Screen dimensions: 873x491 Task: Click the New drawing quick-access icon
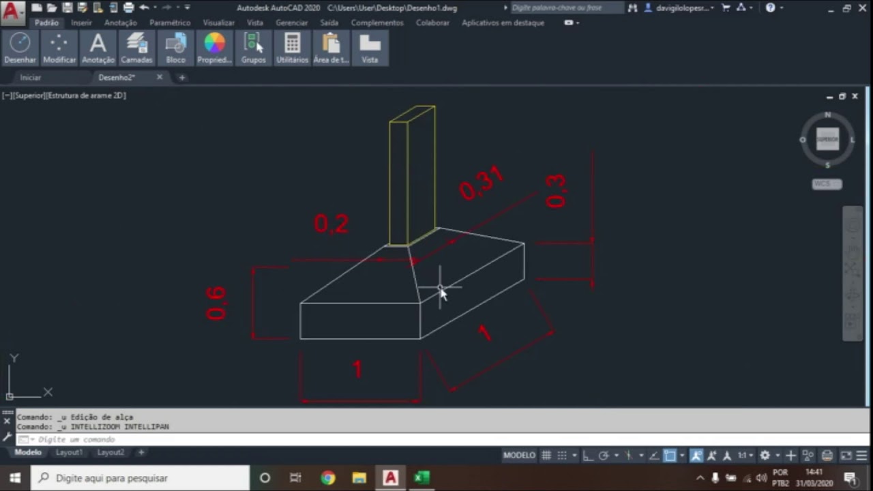37,8
